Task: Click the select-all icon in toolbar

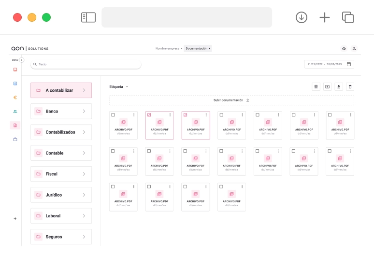Action: tap(316, 86)
